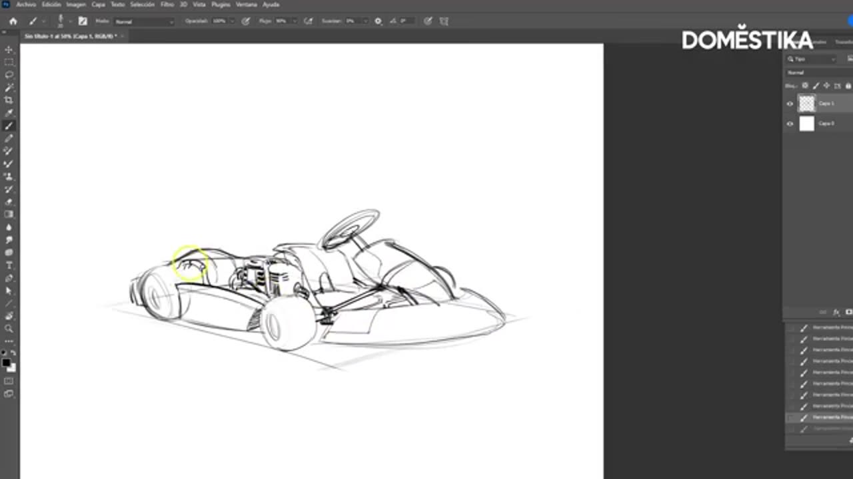Lock transparent pixels in Layers panel

tap(805, 86)
